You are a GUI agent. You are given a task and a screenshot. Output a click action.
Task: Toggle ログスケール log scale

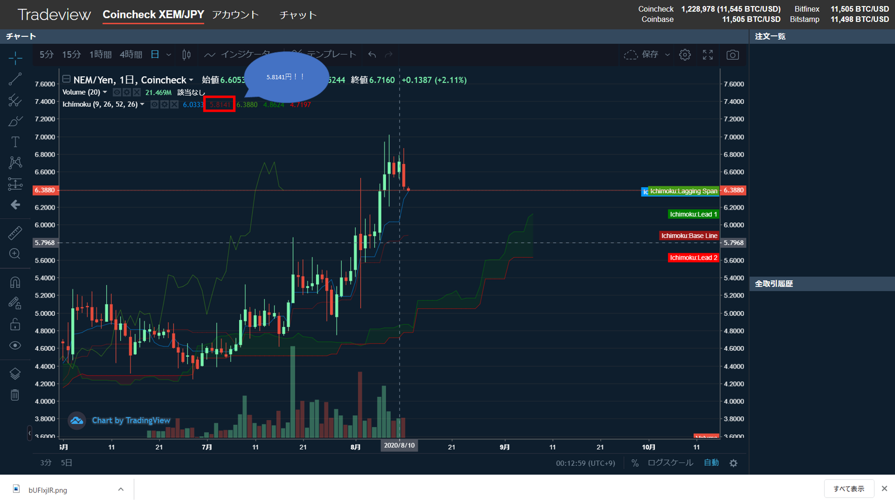670,462
